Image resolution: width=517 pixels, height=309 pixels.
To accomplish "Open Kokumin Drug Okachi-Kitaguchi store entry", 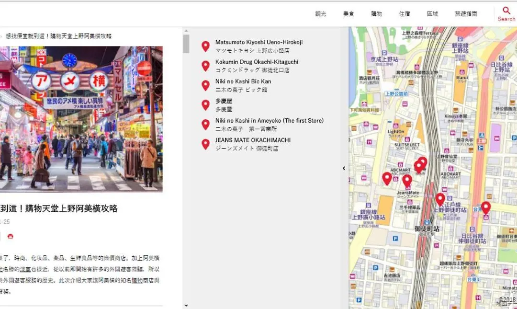I will 257,66.
